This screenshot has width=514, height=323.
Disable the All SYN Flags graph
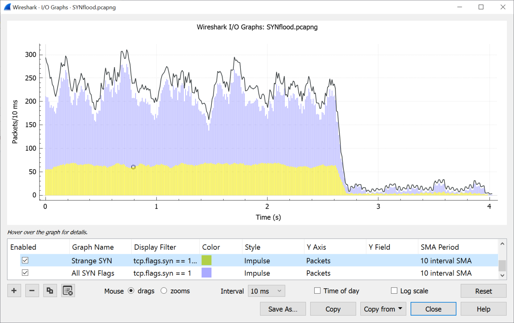tap(25, 273)
